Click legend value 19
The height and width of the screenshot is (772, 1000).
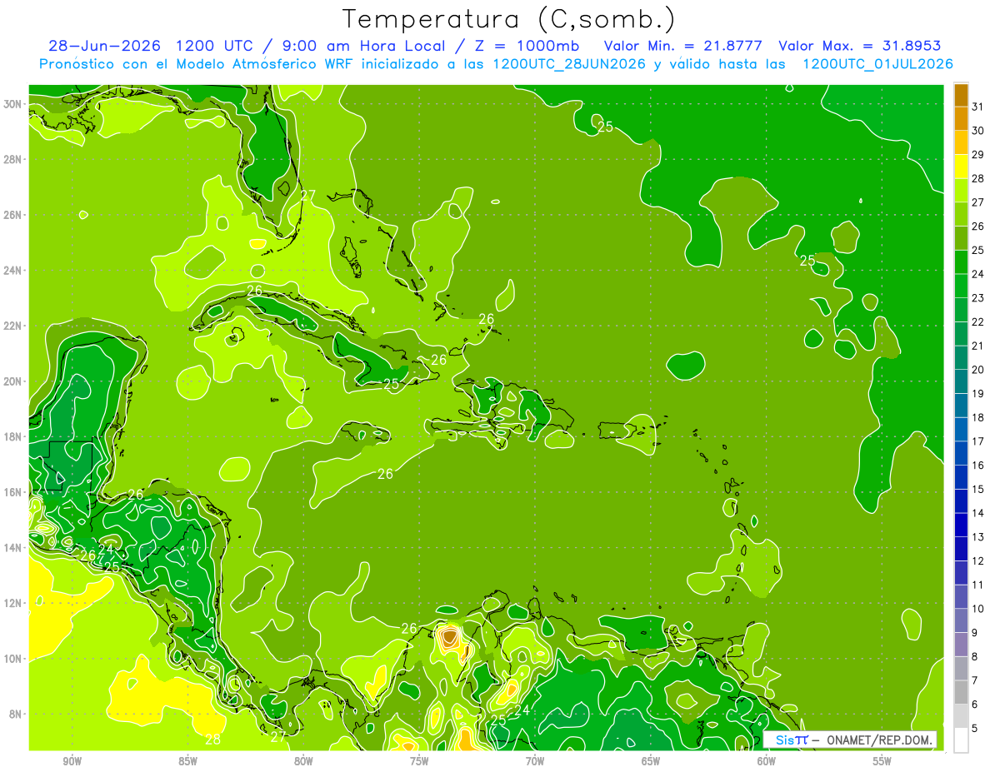978,393
